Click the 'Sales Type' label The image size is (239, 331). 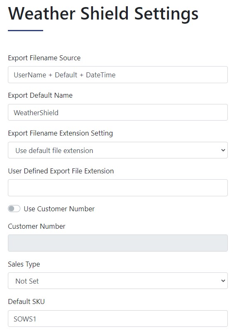[x=24, y=264]
